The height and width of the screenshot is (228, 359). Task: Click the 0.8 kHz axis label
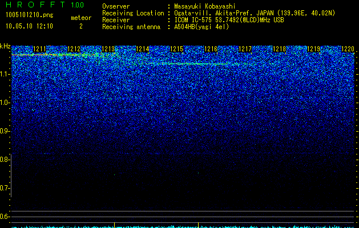(5, 160)
